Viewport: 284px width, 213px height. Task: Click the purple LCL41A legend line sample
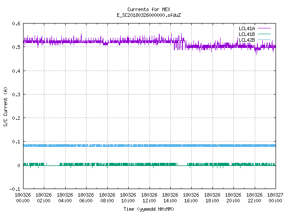tap(264, 28)
